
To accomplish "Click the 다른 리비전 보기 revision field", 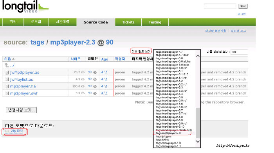I will [239, 52].
